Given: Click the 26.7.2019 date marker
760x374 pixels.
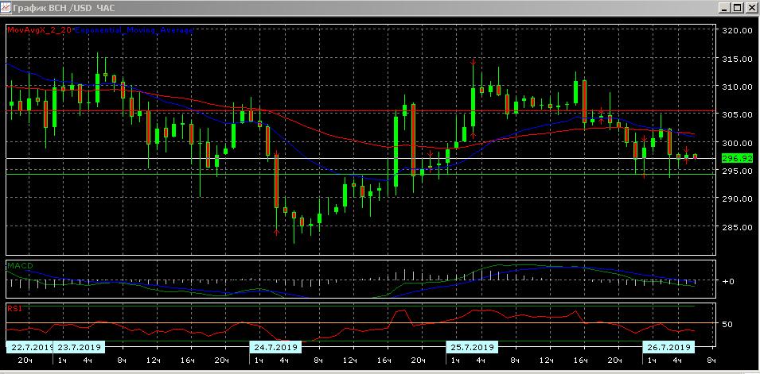Looking at the screenshot, I should 668,348.
